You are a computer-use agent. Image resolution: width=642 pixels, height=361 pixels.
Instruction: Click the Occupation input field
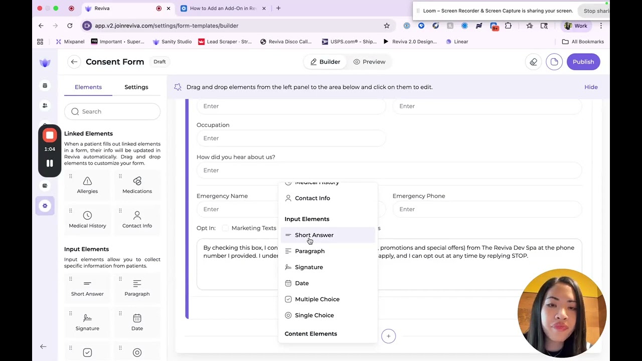[x=291, y=138]
